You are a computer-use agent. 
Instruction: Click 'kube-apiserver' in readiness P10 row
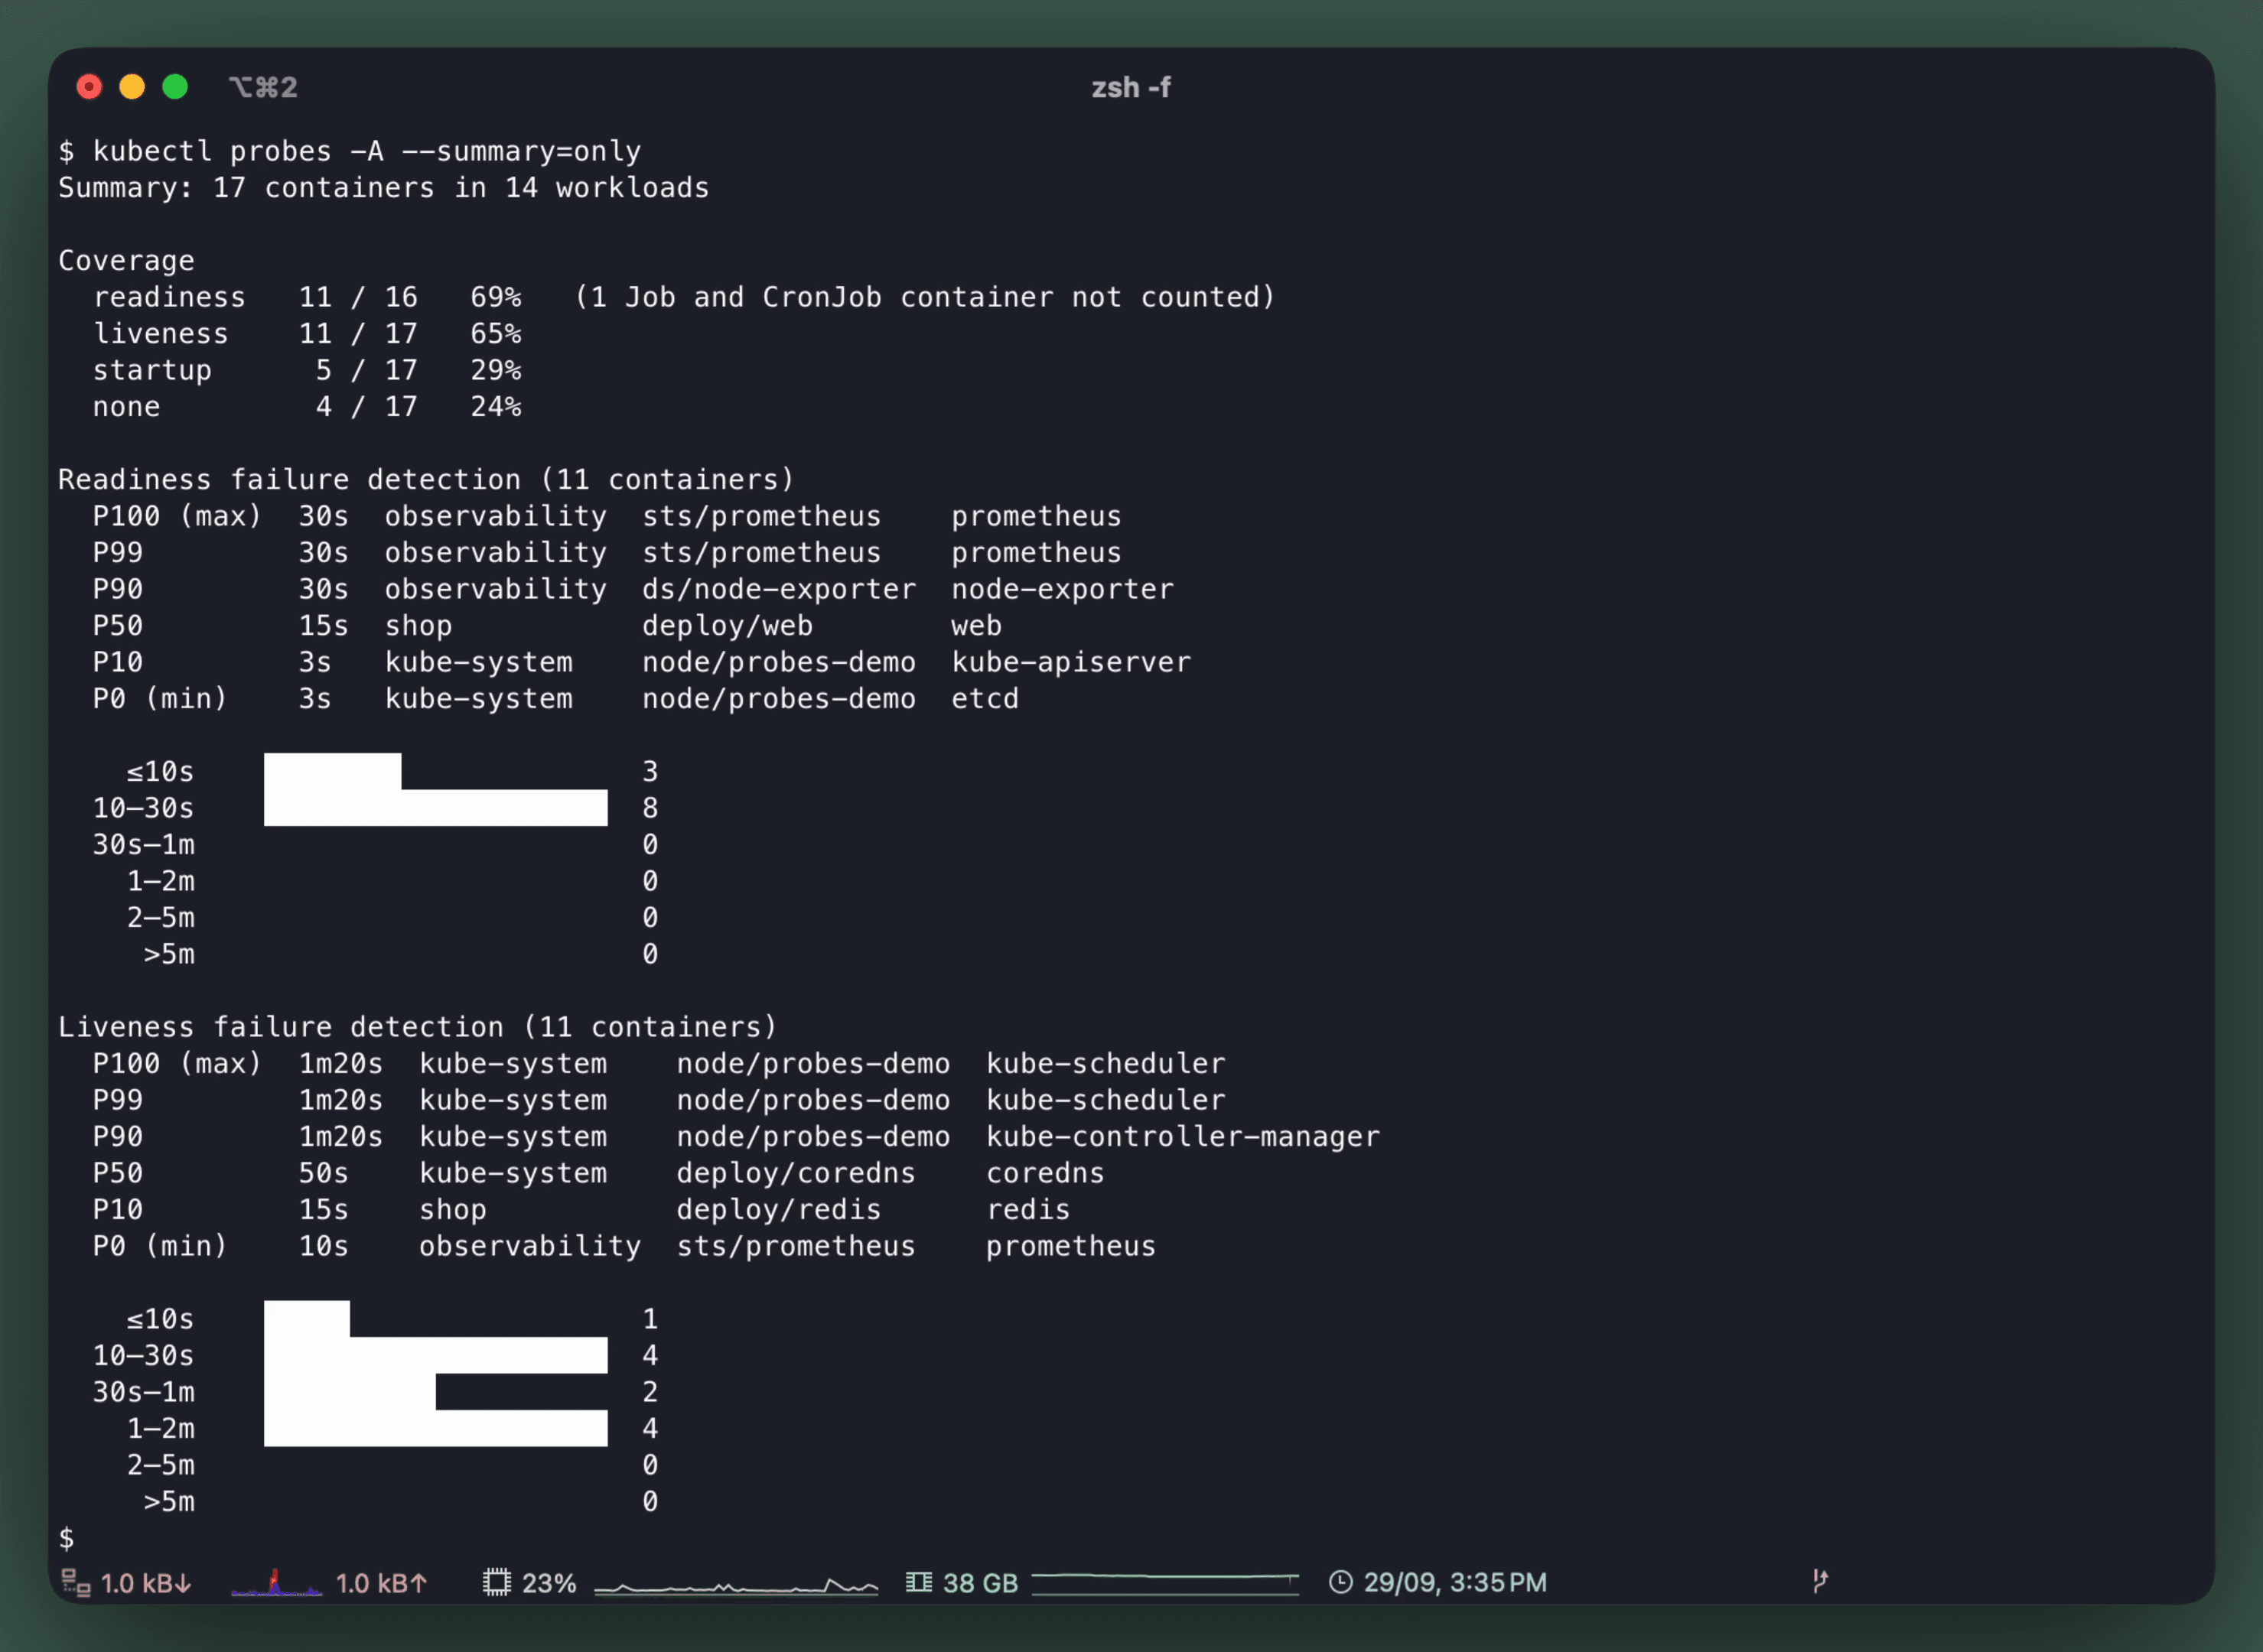pyautogui.click(x=1071, y=662)
